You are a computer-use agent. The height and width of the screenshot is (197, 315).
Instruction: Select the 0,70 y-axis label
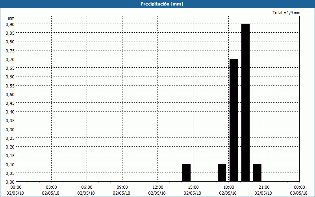[x=10, y=59]
